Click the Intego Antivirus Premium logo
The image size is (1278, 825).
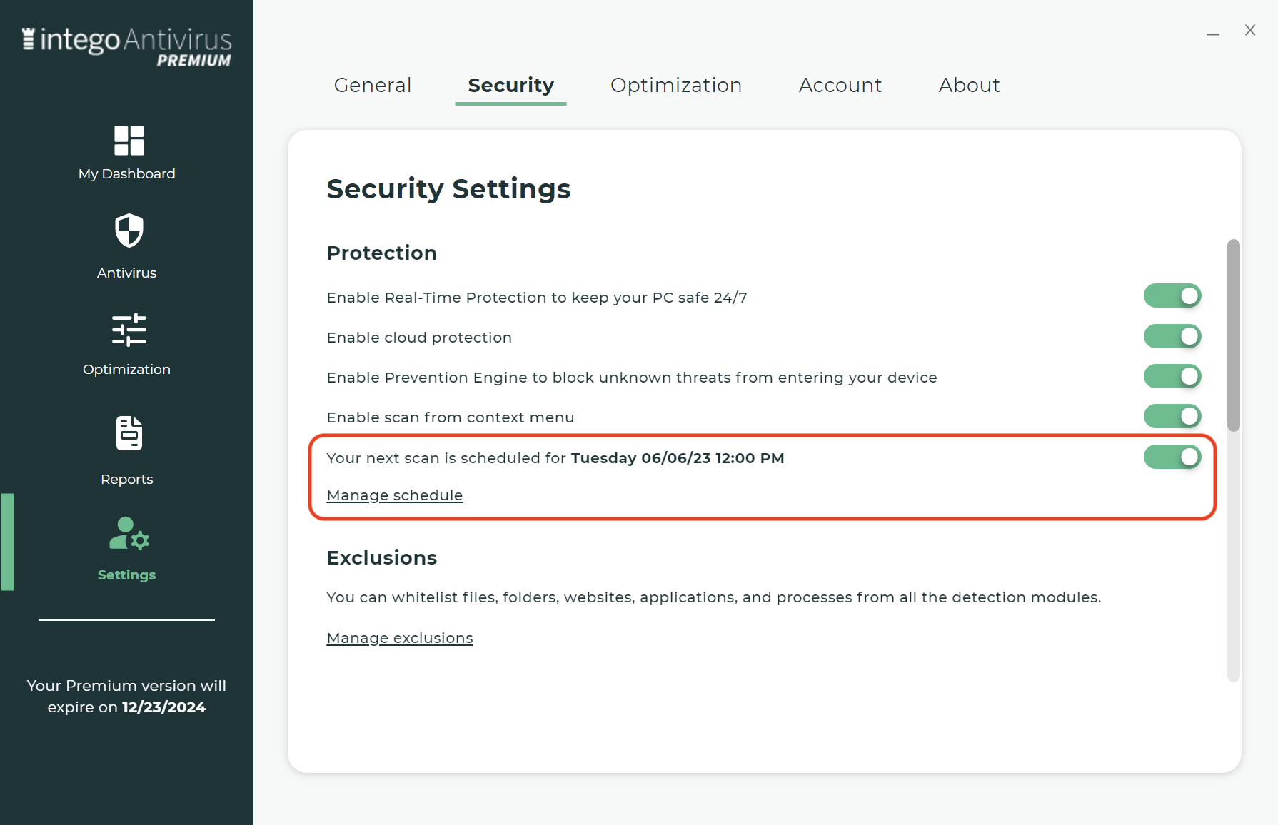[127, 47]
